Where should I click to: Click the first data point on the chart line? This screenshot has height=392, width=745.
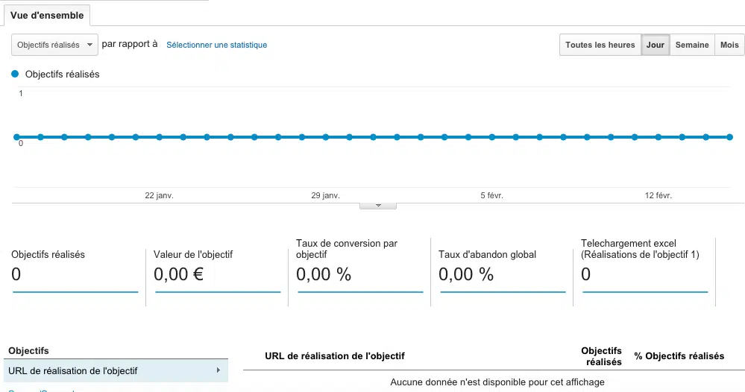click(16, 137)
